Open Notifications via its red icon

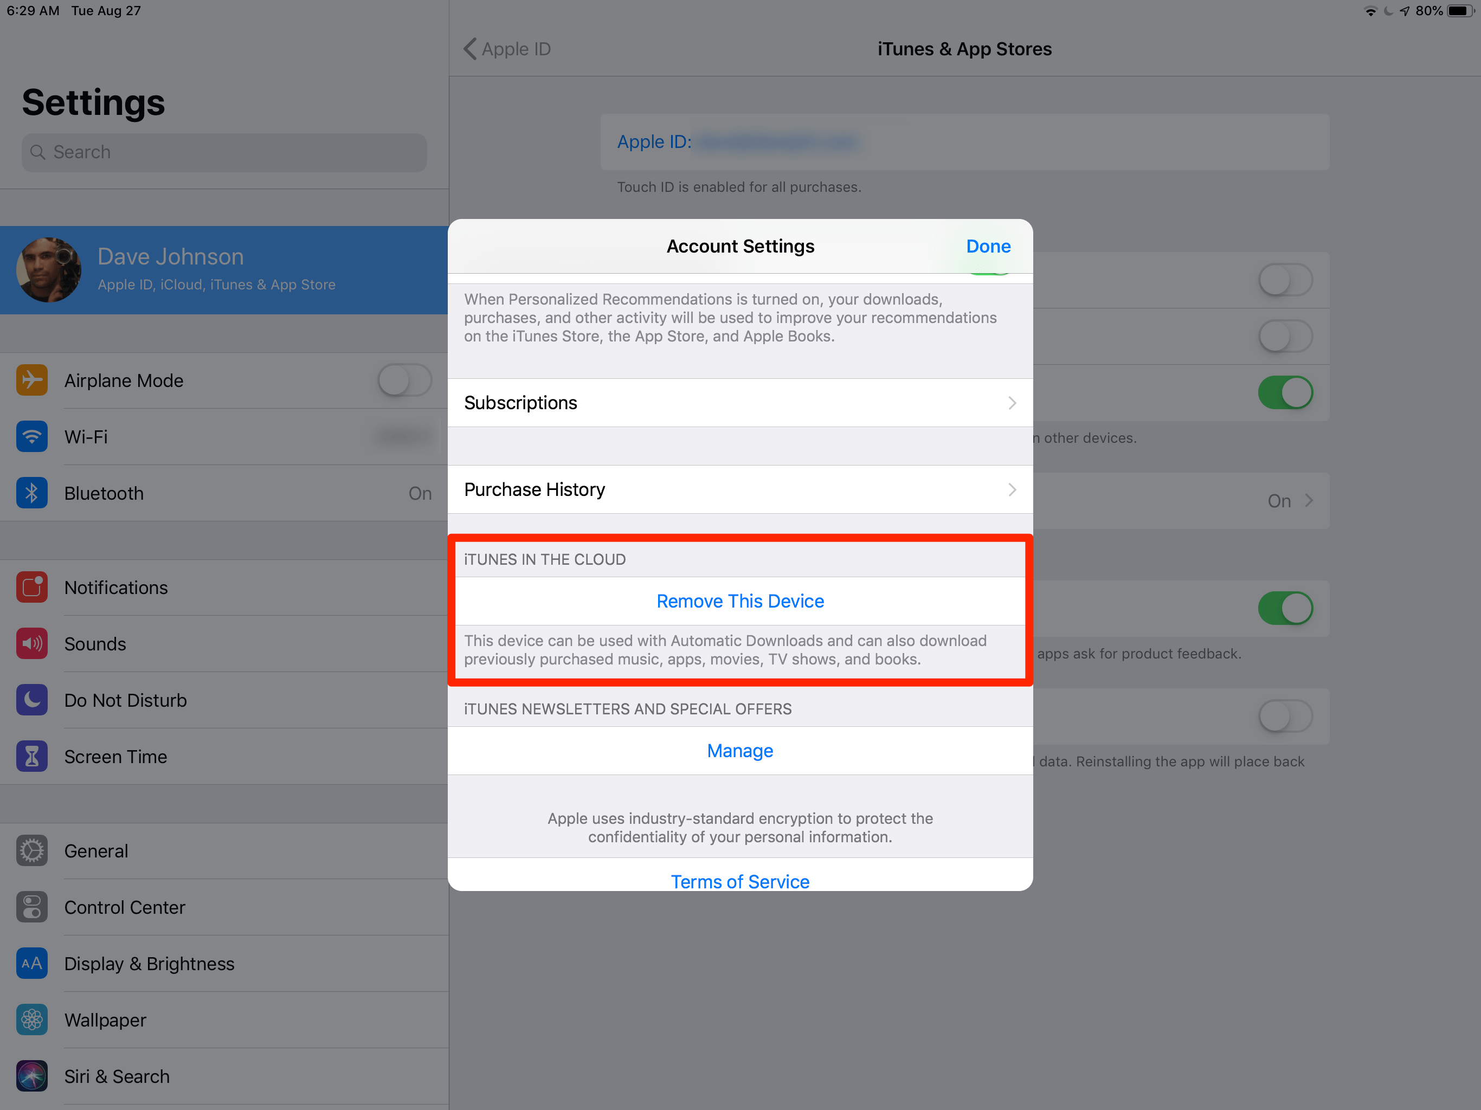pos(32,587)
